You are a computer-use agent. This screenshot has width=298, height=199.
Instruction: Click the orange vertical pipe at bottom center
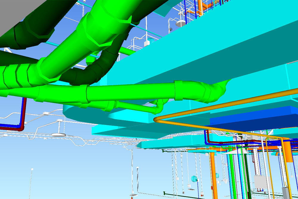click(213, 173)
